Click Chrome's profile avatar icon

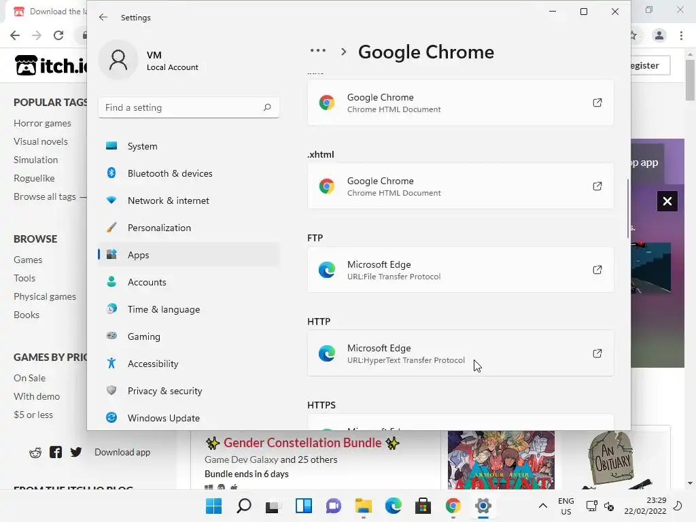point(659,35)
